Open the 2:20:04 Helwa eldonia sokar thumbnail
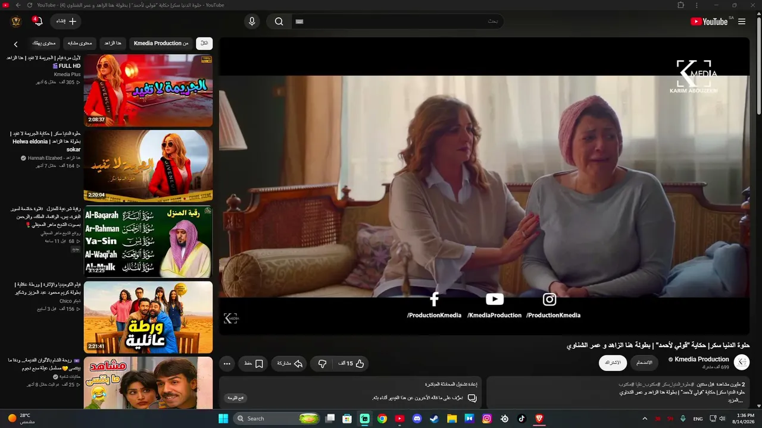 148,166
